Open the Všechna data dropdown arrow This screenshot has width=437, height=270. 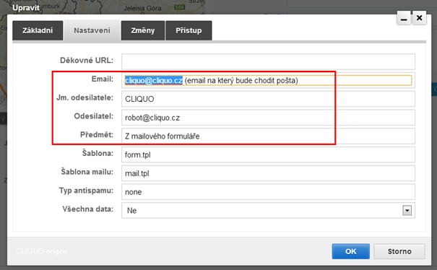point(407,210)
